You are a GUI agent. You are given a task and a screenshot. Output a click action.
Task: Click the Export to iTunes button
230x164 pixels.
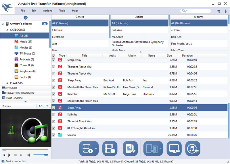[193, 148]
